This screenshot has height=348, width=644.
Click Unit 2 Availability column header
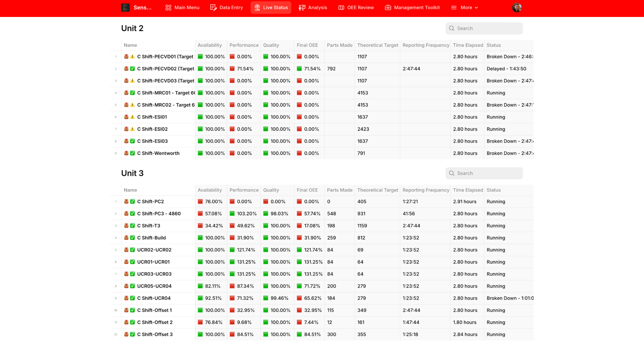[210, 45]
